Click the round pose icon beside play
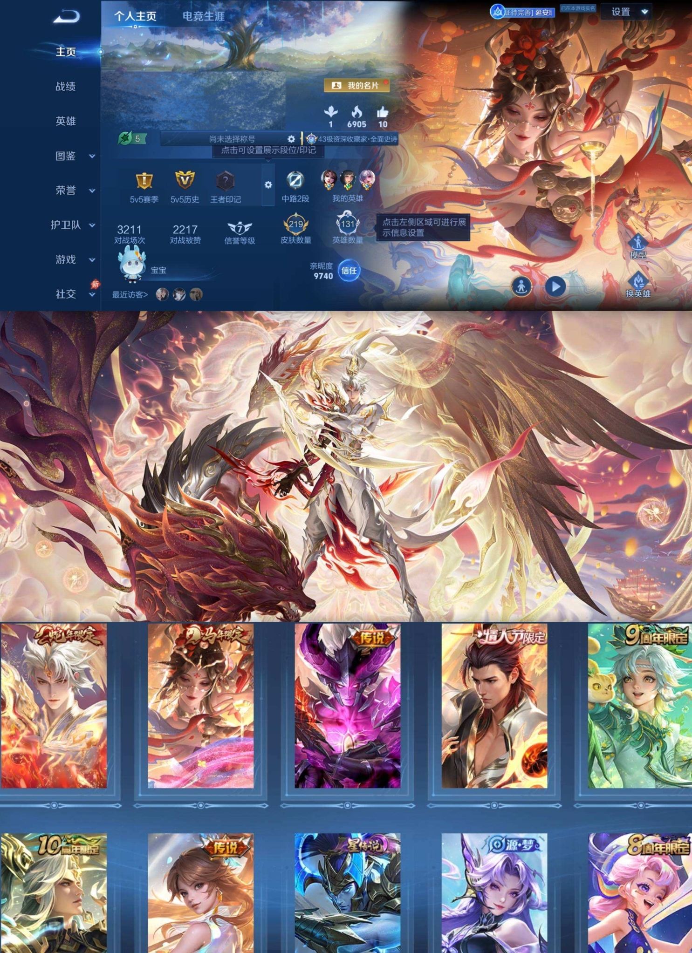The height and width of the screenshot is (953, 692). [x=521, y=286]
